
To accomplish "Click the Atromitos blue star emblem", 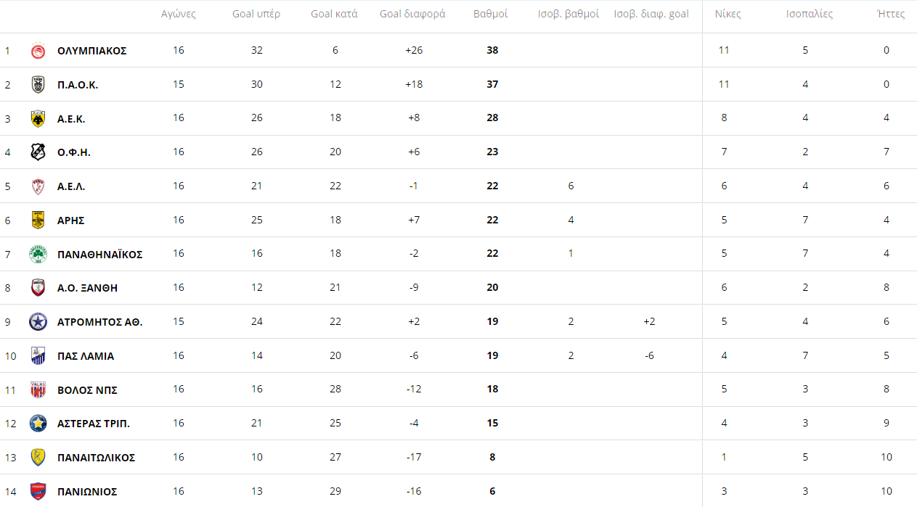I will [x=38, y=322].
